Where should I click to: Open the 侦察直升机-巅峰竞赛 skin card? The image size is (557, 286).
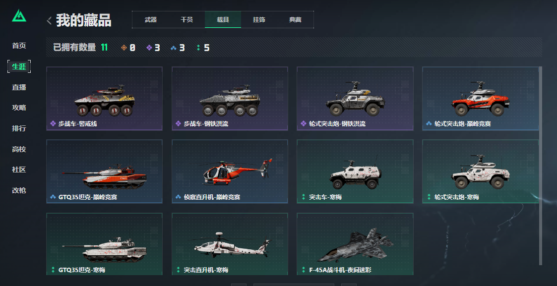click(x=230, y=172)
